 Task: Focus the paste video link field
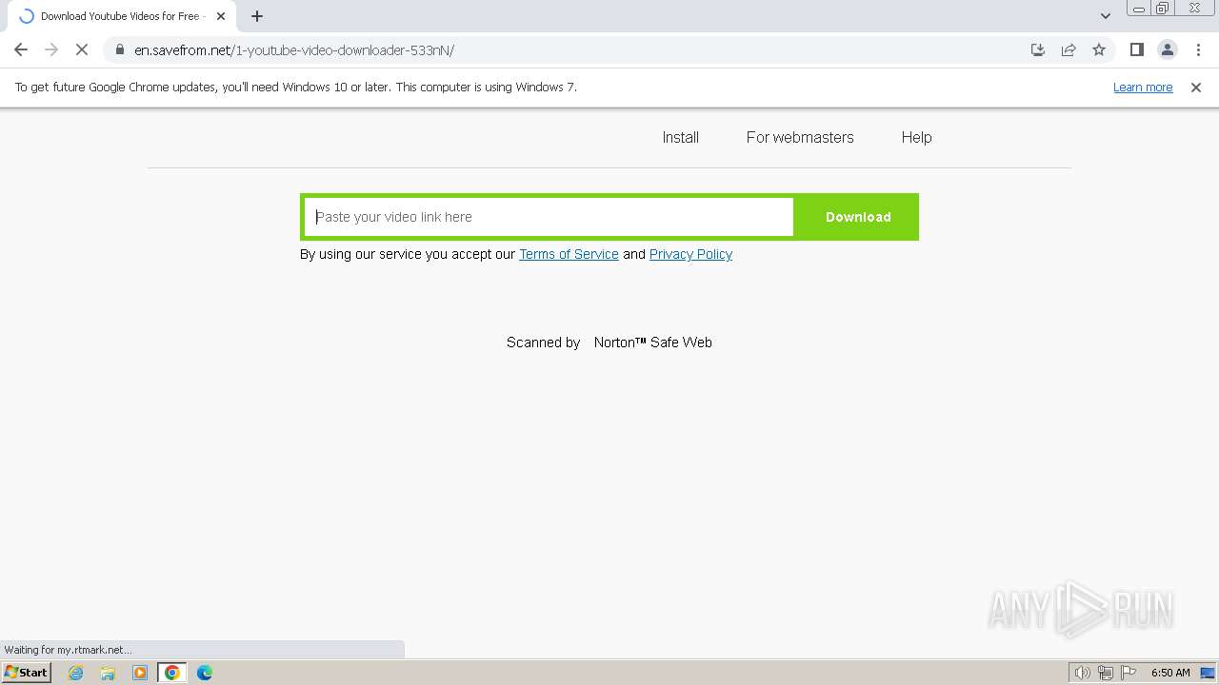tap(549, 217)
